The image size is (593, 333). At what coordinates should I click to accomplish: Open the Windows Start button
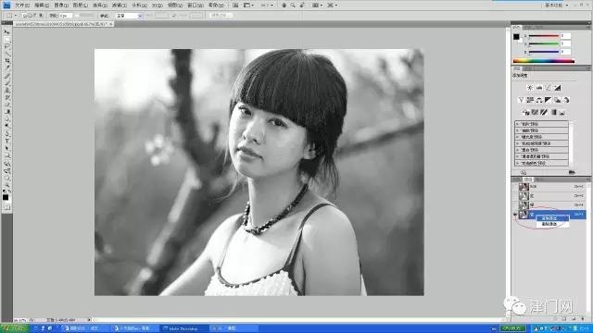(x=14, y=328)
